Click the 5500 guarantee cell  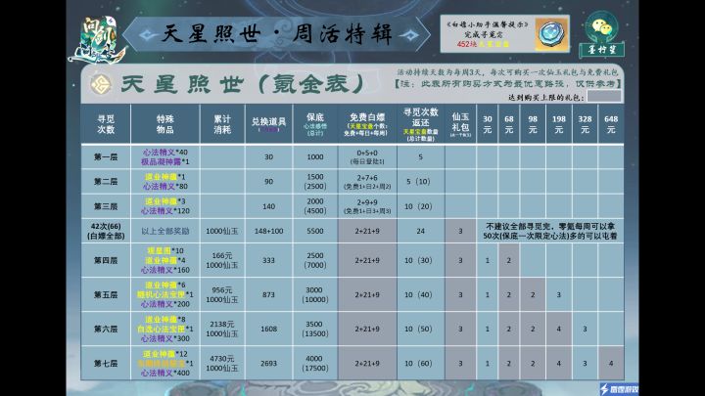tap(314, 231)
